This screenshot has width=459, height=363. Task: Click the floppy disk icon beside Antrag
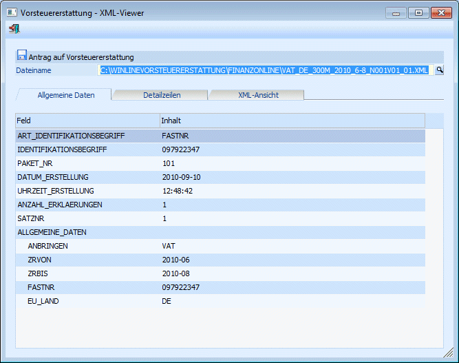coord(21,56)
